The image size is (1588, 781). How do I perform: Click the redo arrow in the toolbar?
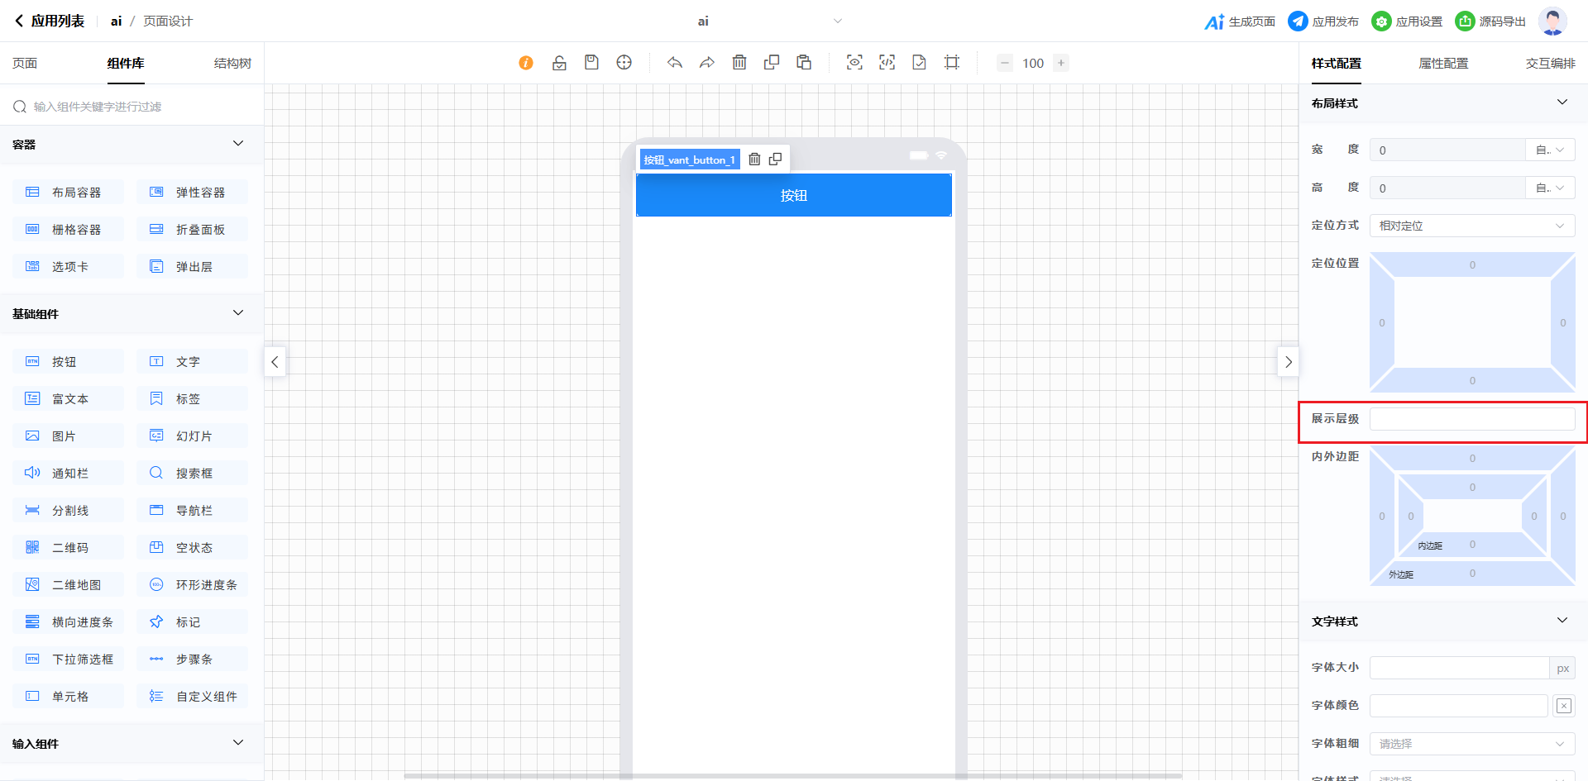click(706, 63)
